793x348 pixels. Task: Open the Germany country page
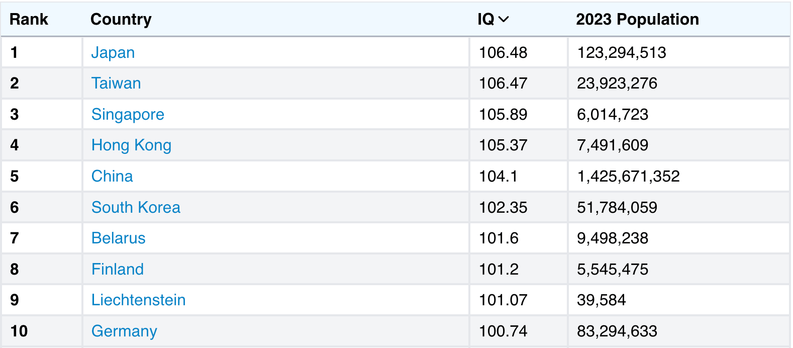click(x=124, y=331)
